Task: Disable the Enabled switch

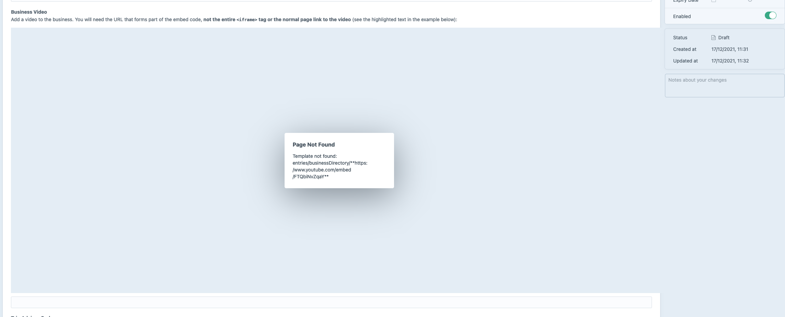Action: [770, 16]
